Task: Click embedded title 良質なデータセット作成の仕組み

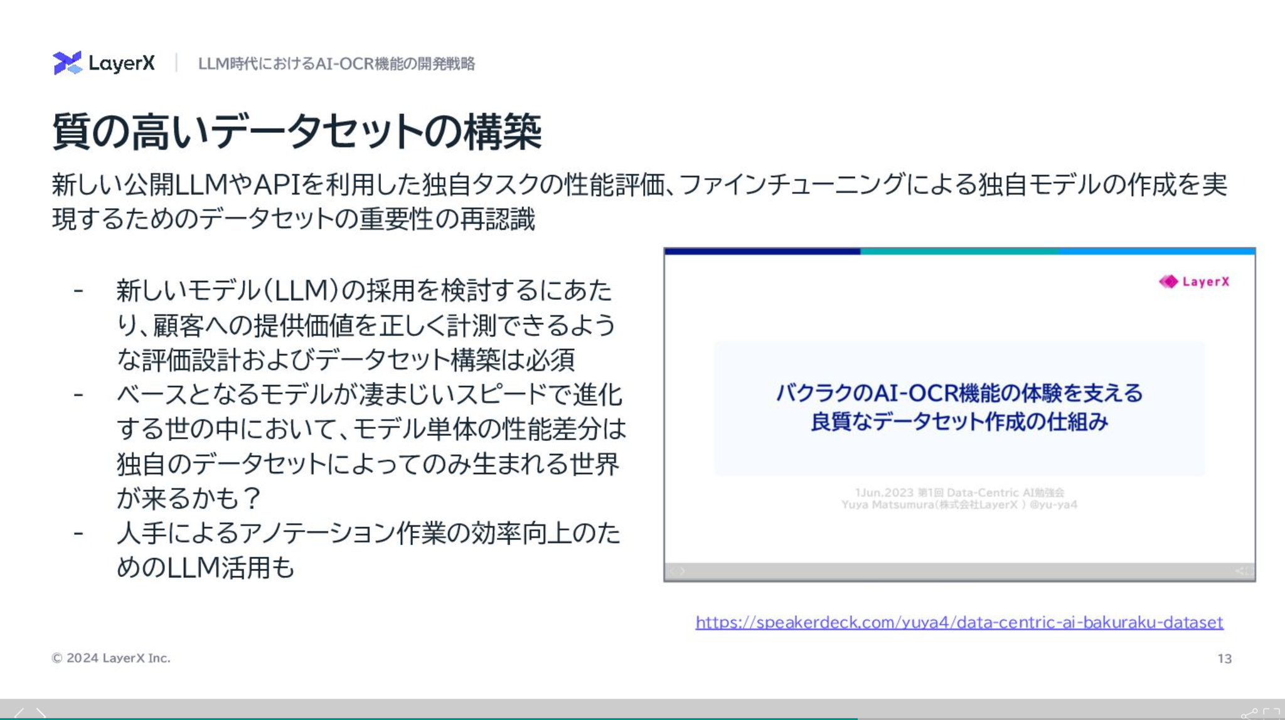Action: (959, 421)
